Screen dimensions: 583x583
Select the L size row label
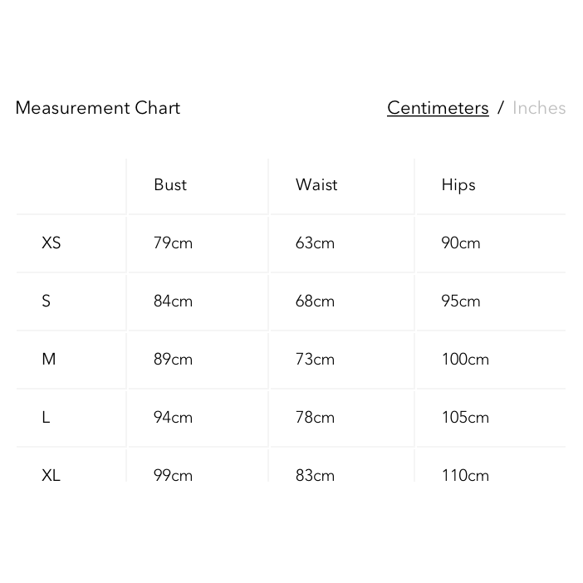pos(47,417)
